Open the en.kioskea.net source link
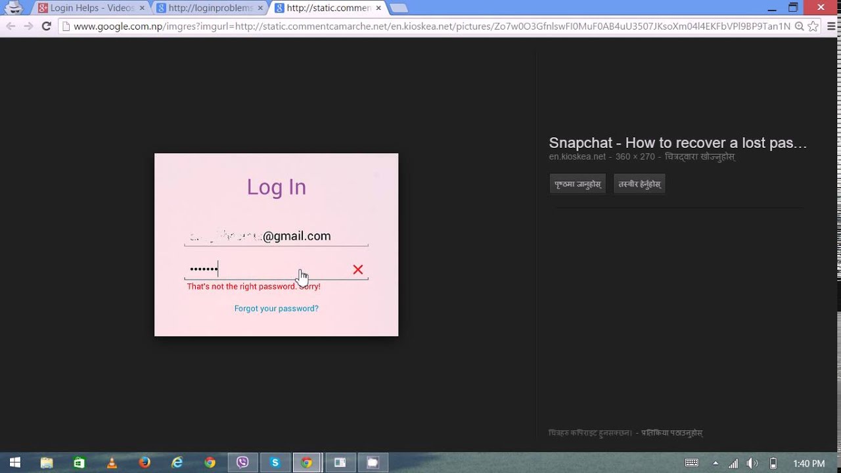The width and height of the screenshot is (841, 473). pos(577,157)
